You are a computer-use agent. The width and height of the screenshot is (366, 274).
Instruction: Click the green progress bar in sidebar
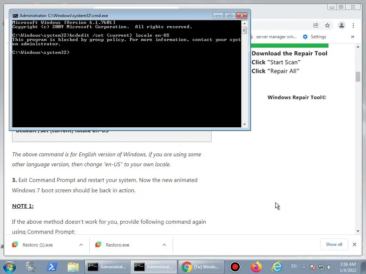pyautogui.click(x=290, y=45)
